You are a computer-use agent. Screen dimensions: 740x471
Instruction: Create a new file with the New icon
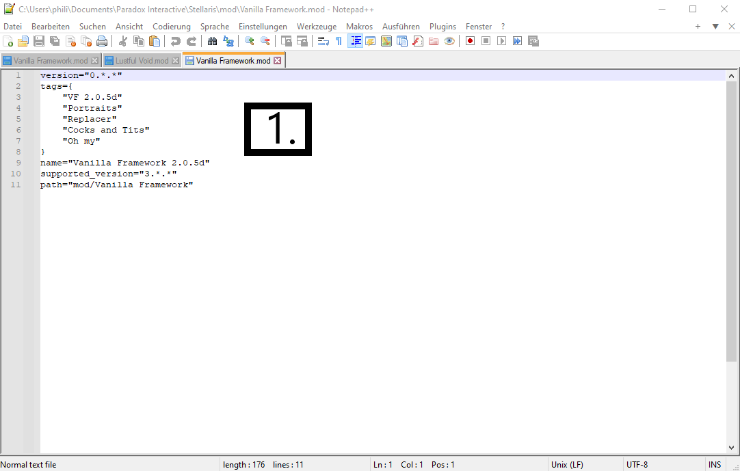coord(8,41)
